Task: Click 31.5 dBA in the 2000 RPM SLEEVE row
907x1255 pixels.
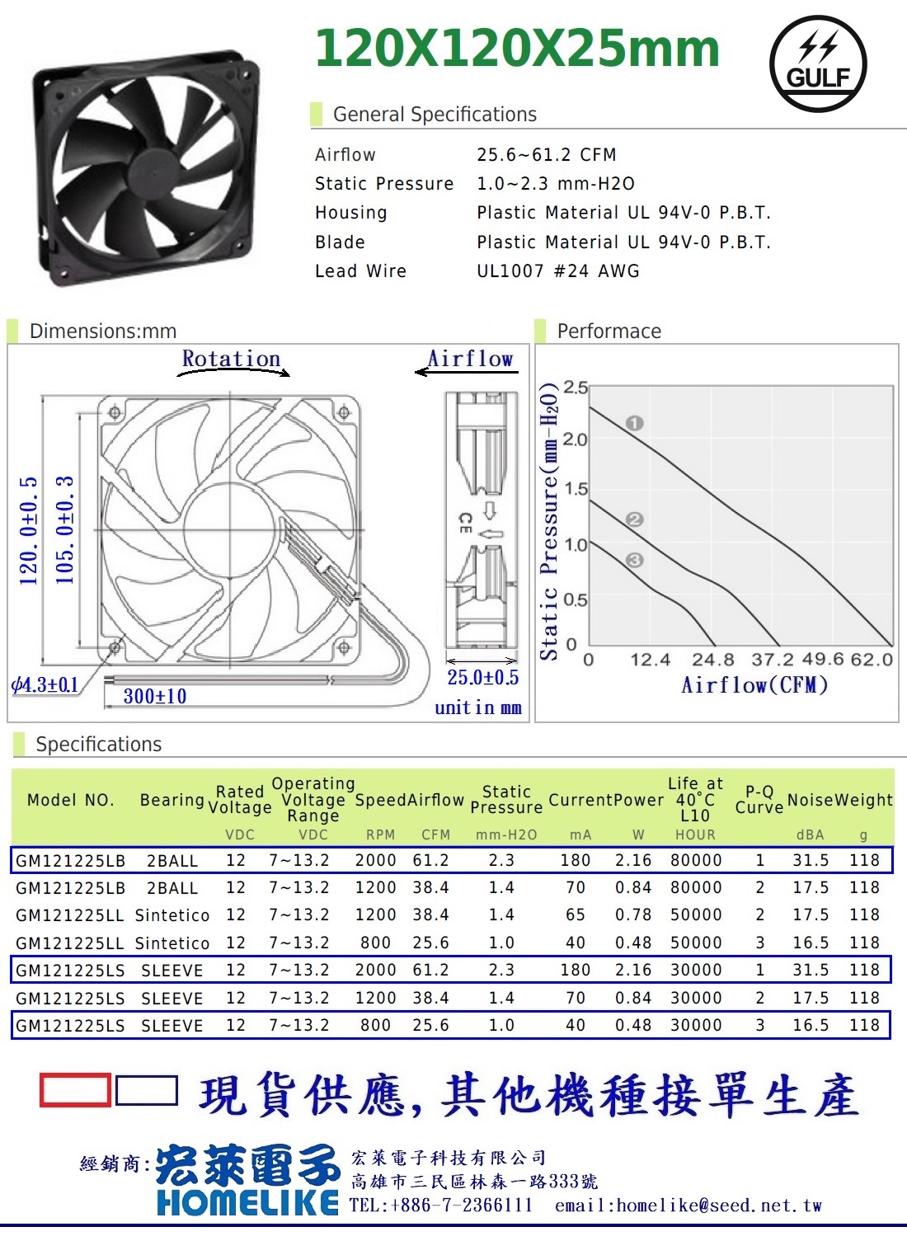Action: pyautogui.click(x=811, y=971)
